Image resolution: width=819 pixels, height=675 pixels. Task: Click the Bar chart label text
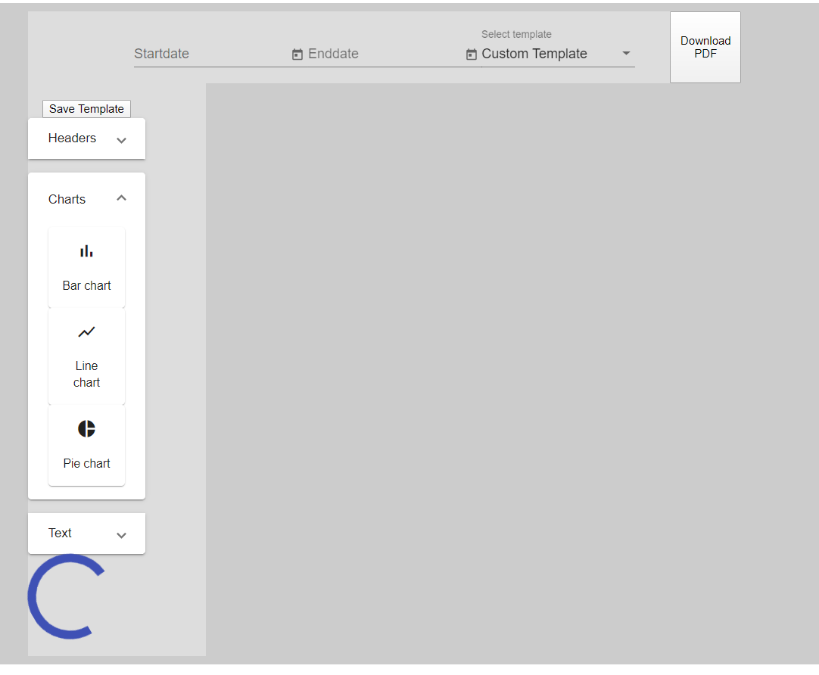(x=86, y=286)
